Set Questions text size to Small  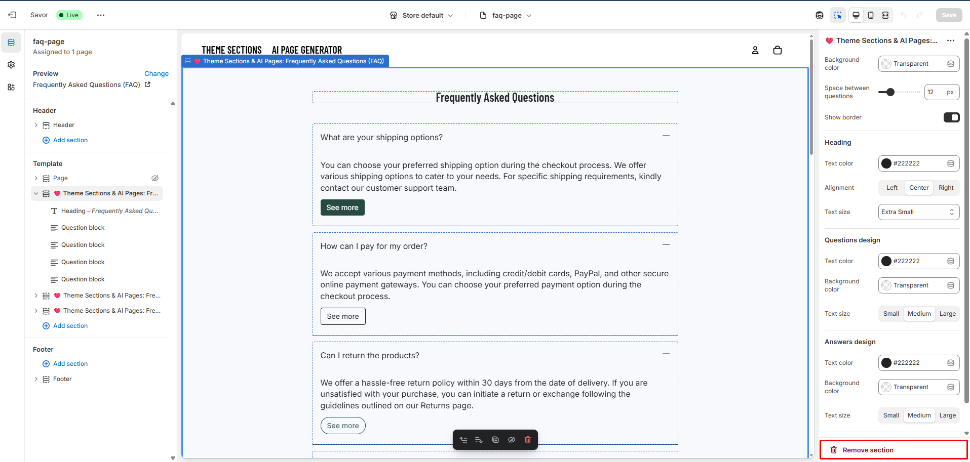coord(891,314)
